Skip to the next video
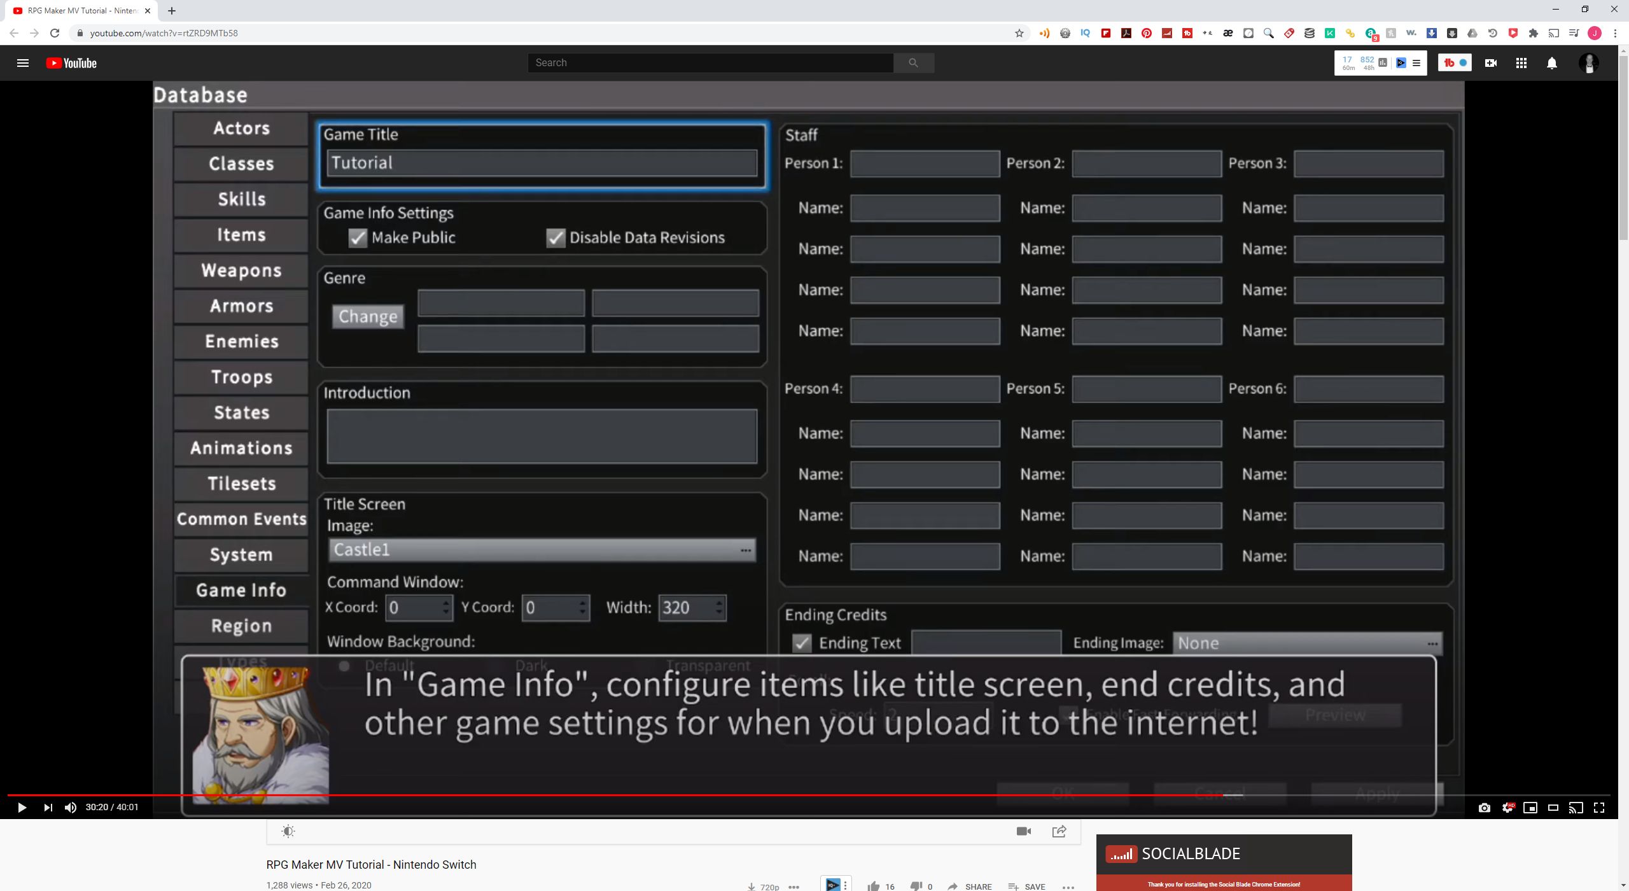Viewport: 1629px width, 891px height. pyautogui.click(x=48, y=808)
